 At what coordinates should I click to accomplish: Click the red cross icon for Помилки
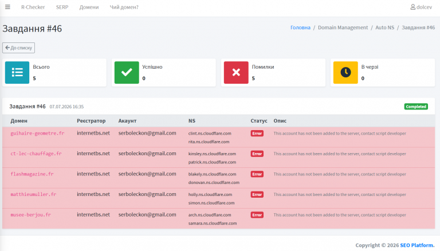pos(236,72)
